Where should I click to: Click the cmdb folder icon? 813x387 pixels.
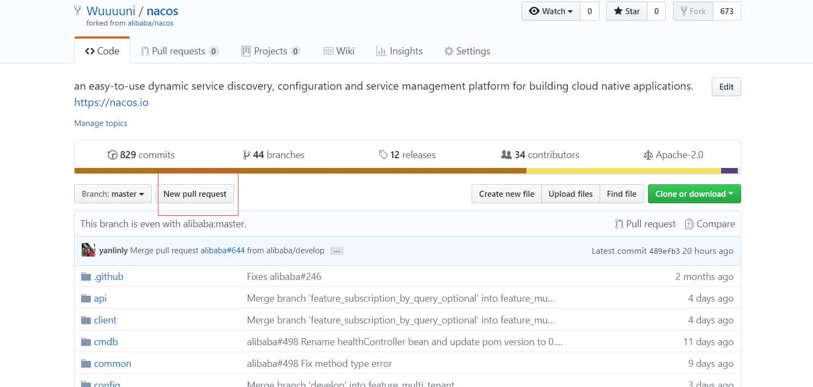pyautogui.click(x=85, y=342)
